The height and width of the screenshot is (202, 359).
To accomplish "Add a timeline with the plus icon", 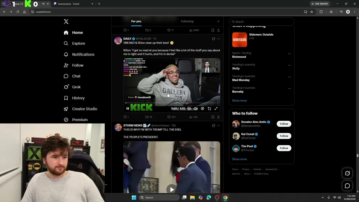I will point(218,21).
